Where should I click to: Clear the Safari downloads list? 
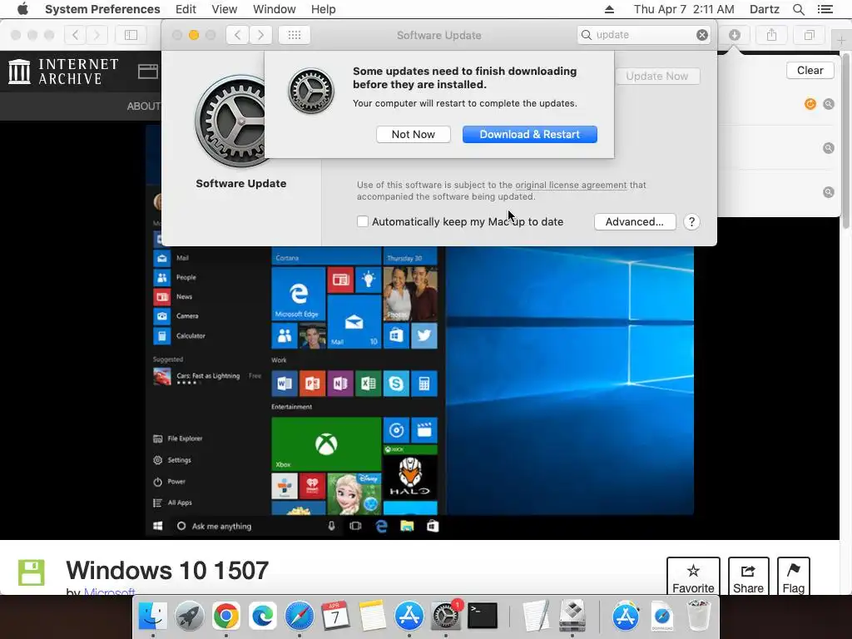(x=810, y=70)
